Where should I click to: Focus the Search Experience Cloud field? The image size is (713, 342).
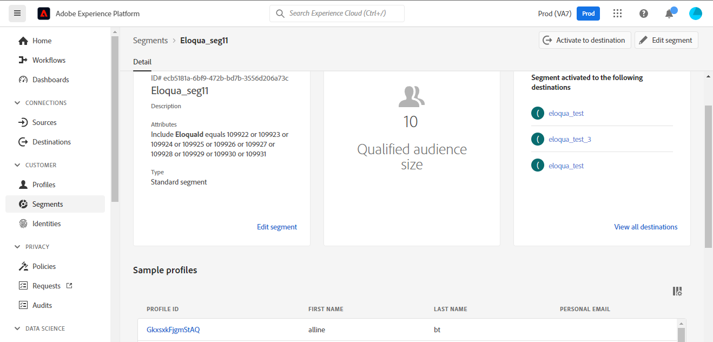(337, 14)
